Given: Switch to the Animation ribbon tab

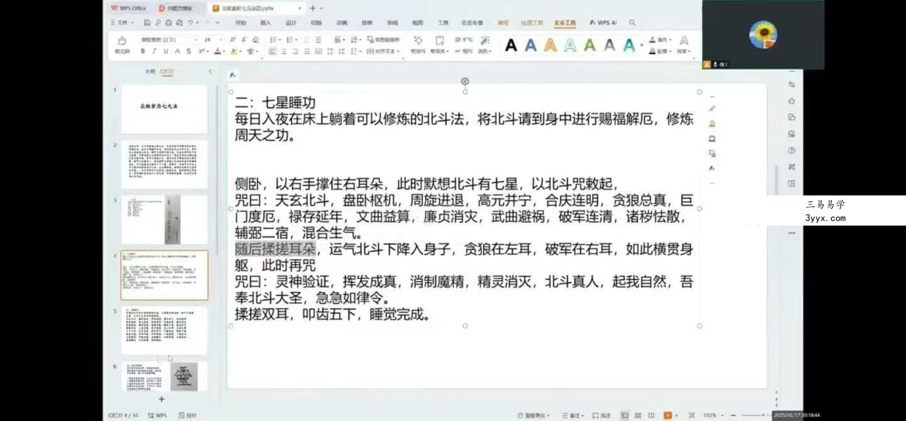Looking at the screenshot, I should pyautogui.click(x=341, y=23).
